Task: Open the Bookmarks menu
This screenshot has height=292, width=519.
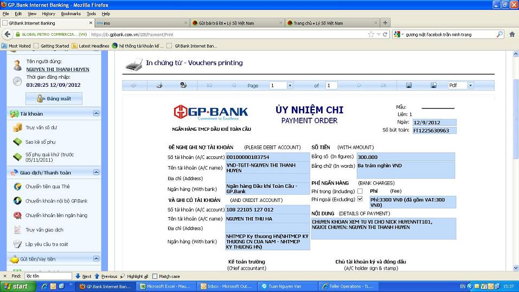Action: point(71,14)
